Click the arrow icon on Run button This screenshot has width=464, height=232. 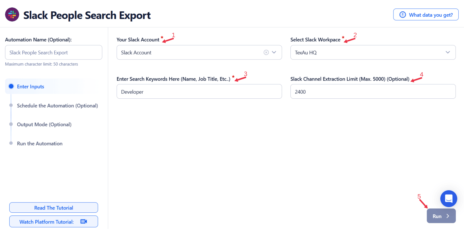click(x=448, y=216)
